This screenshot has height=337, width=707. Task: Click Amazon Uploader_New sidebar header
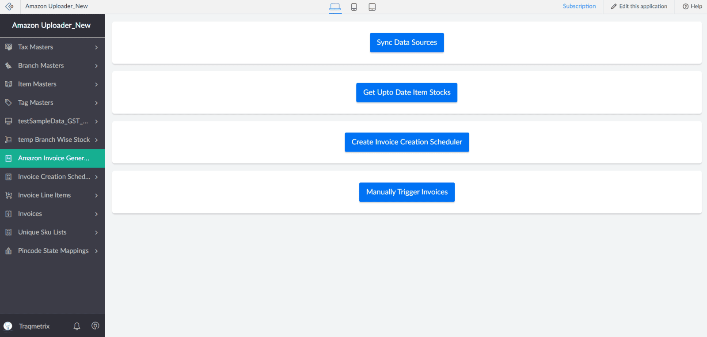[x=51, y=25]
